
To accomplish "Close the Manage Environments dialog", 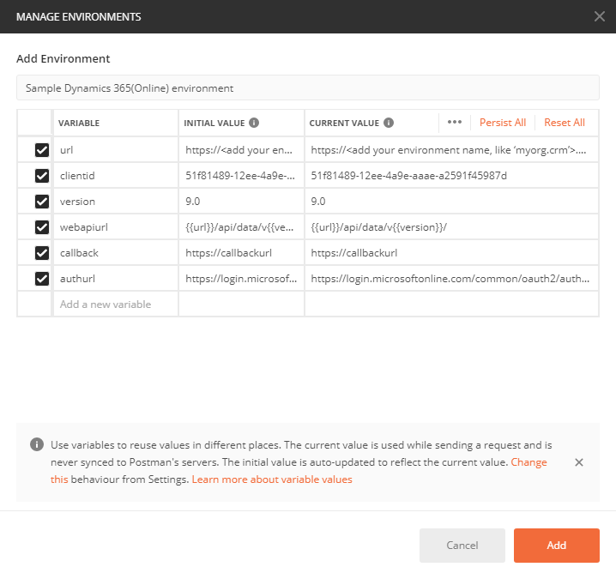I will click(599, 16).
